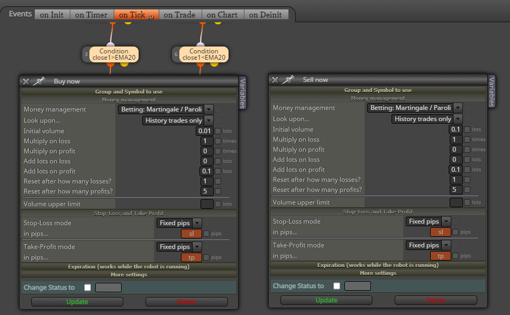This screenshot has width=510, height=315.
Task: Click empty Volume upper limit field in Sell now
Action: (456, 202)
